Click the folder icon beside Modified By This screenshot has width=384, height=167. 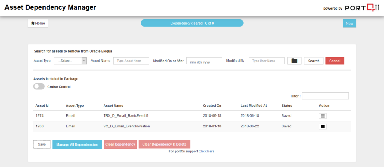[x=294, y=61]
